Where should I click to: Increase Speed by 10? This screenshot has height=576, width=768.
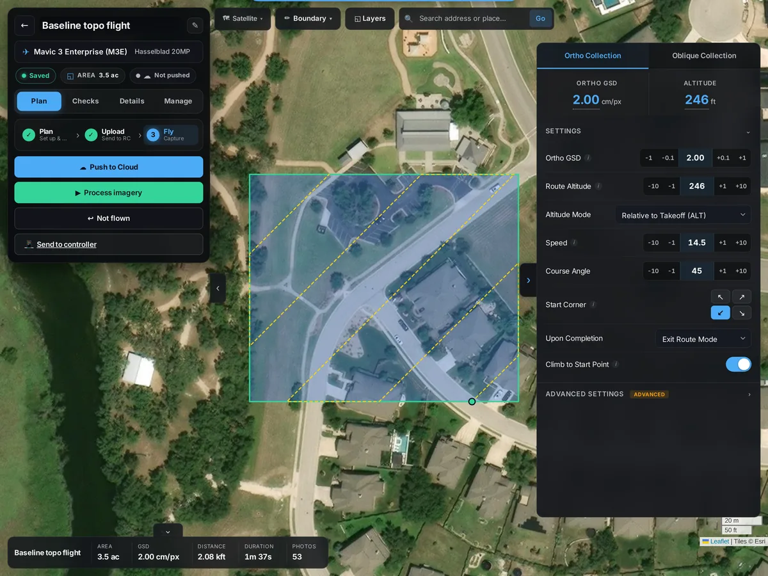click(x=741, y=243)
